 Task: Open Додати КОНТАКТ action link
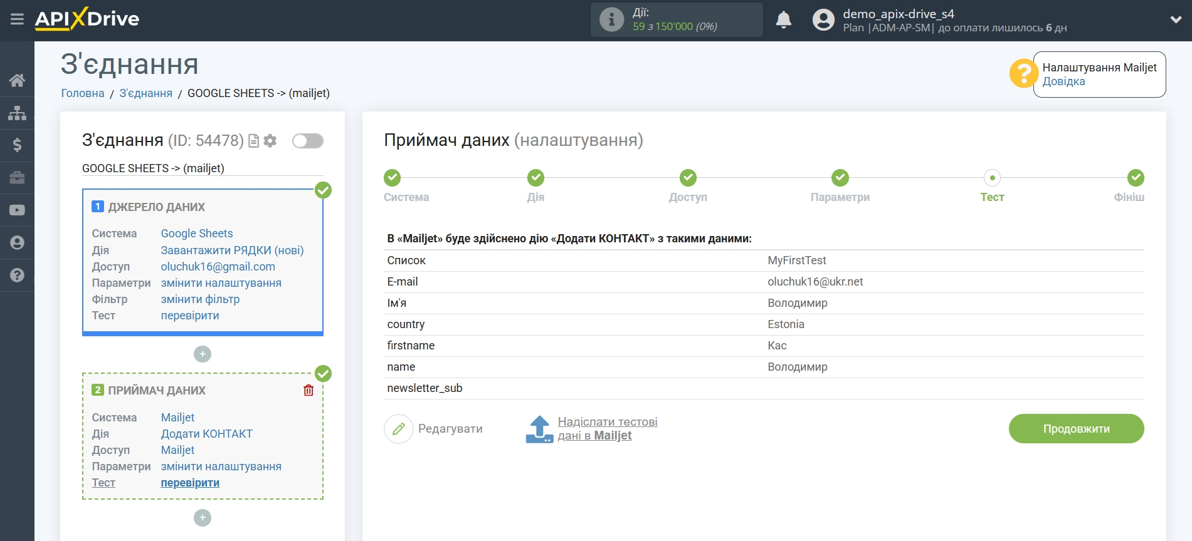[206, 434]
